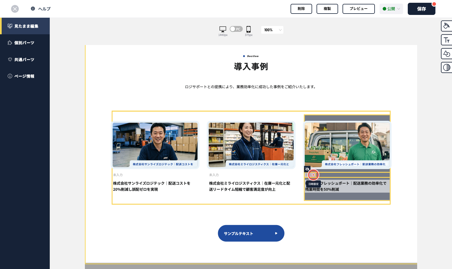Toggle the PC device switch
This screenshot has height=269, width=452.
(236, 29)
